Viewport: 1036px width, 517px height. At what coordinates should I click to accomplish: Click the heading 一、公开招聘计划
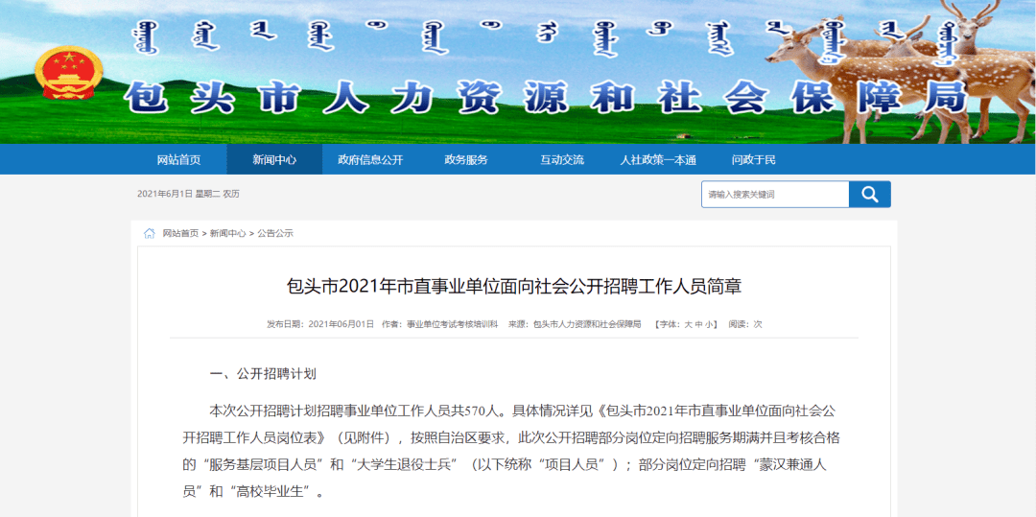(x=263, y=374)
